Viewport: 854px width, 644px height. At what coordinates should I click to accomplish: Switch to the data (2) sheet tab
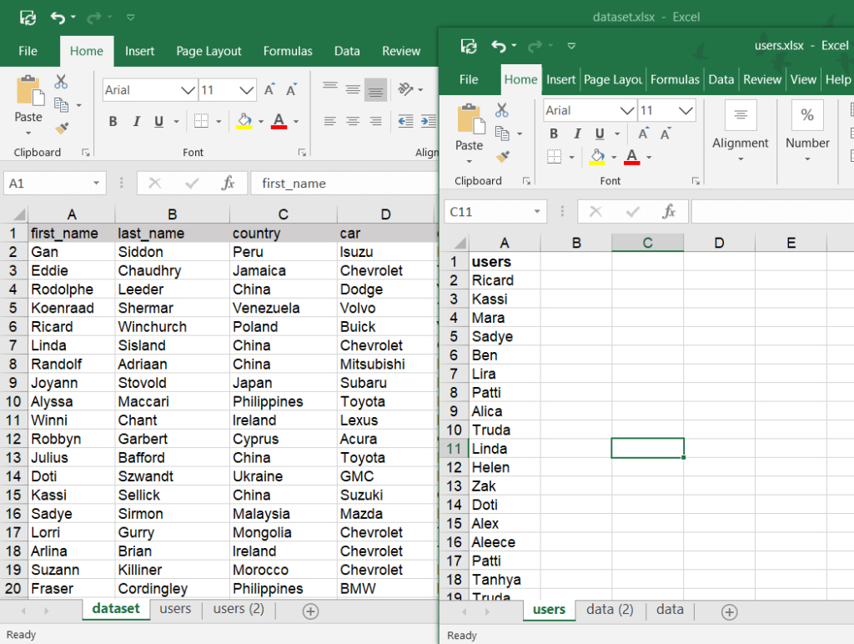[610, 610]
